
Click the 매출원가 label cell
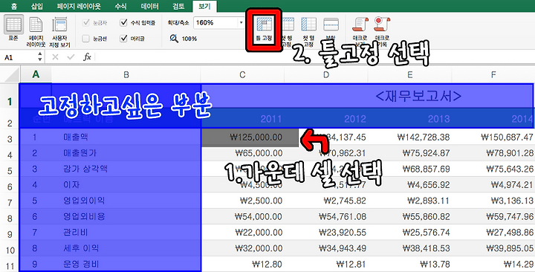click(126, 153)
